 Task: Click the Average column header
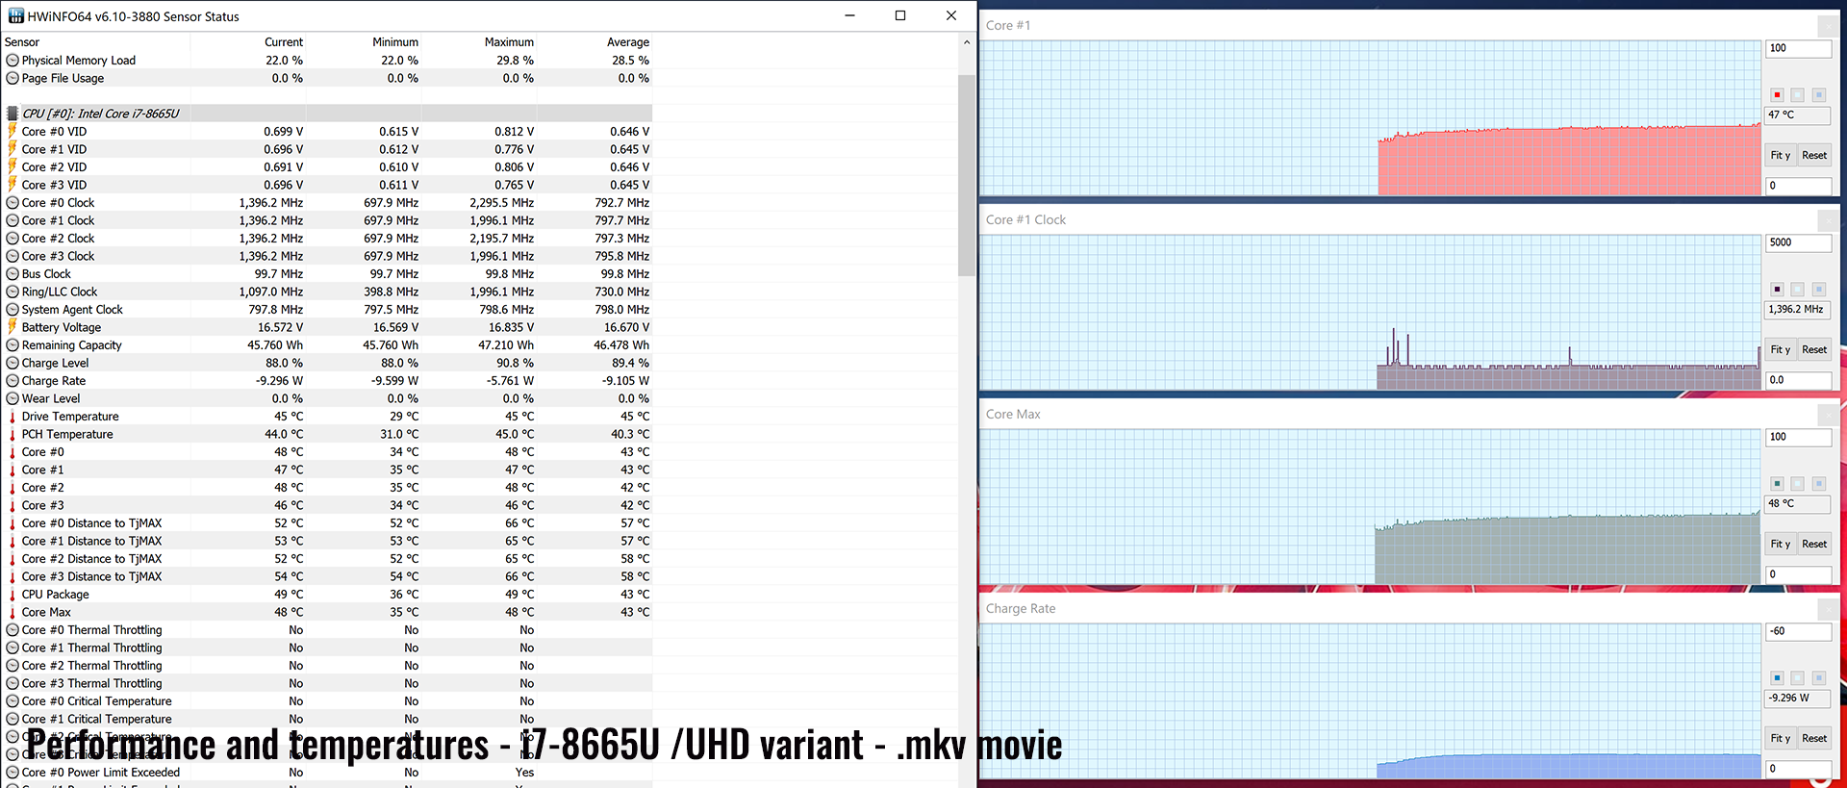(x=628, y=42)
